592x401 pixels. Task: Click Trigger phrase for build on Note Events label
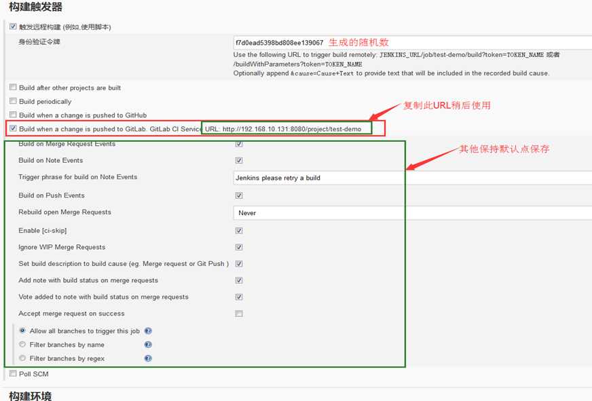point(78,177)
